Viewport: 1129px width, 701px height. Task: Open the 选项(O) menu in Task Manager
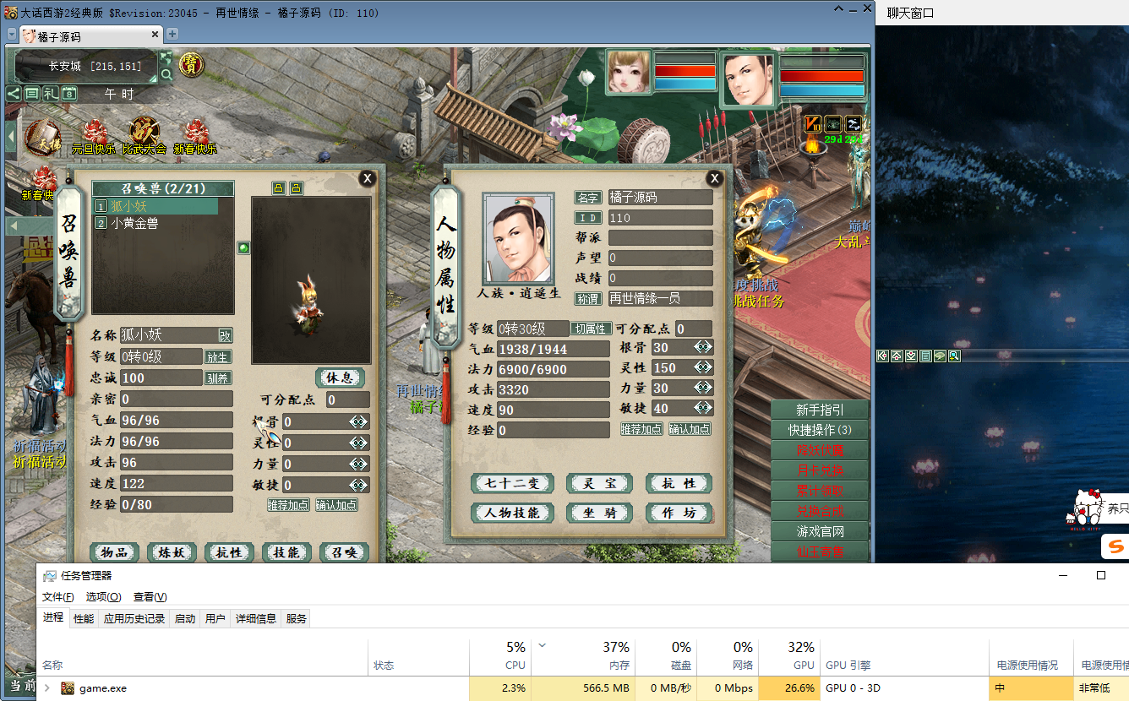pyautogui.click(x=103, y=597)
